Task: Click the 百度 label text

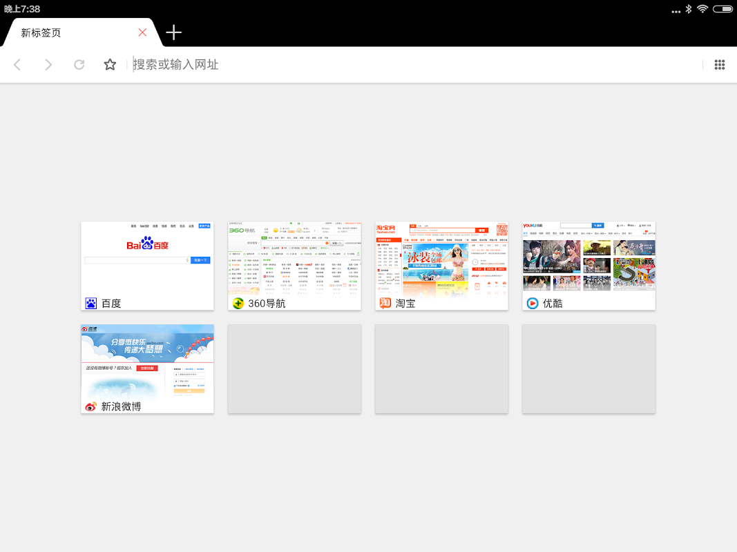Action: [111, 303]
